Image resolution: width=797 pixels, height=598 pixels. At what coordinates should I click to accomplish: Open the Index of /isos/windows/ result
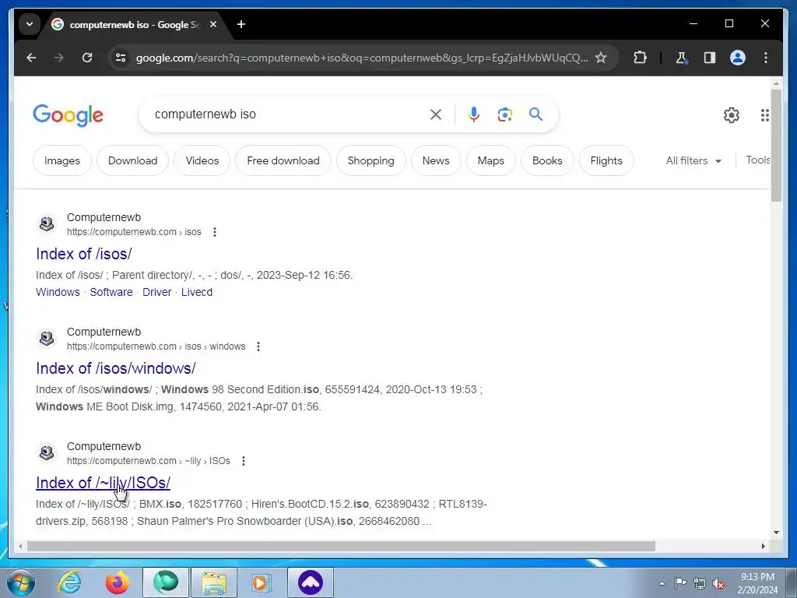(x=116, y=368)
